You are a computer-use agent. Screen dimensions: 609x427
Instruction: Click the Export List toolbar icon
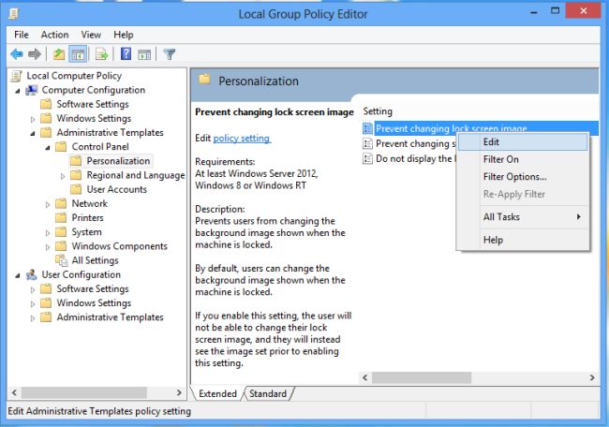(x=101, y=54)
